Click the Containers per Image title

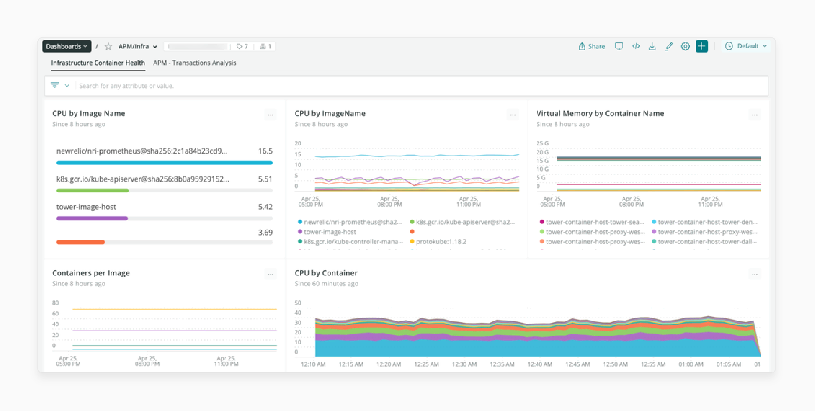tap(91, 273)
